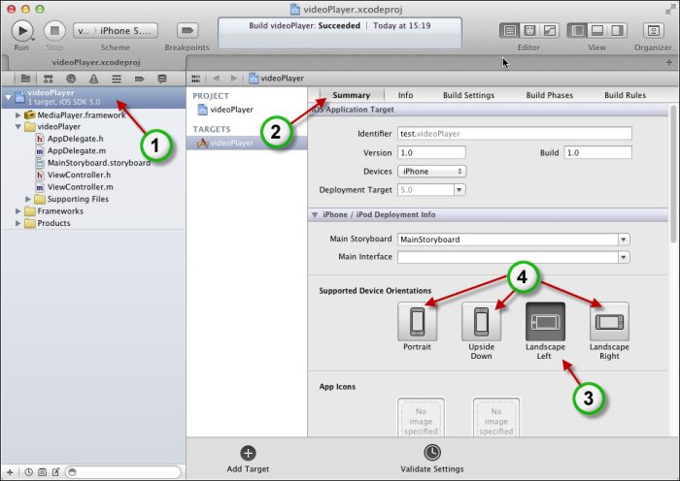The image size is (680, 481).
Task: Toggle the Navigator pane view button
Action: click(x=578, y=30)
